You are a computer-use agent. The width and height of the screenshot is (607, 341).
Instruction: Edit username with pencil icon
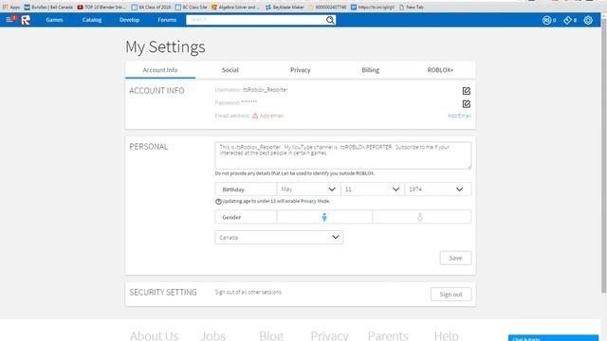tap(466, 91)
